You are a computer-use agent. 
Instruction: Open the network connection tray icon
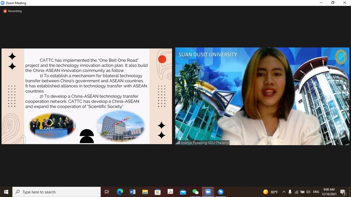pos(296,192)
